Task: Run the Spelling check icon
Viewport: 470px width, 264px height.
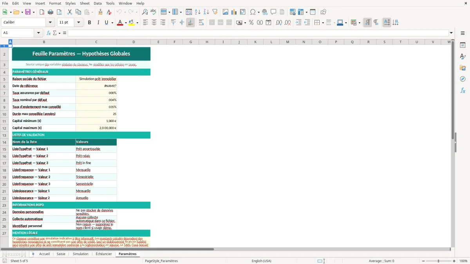Action: click(154, 12)
